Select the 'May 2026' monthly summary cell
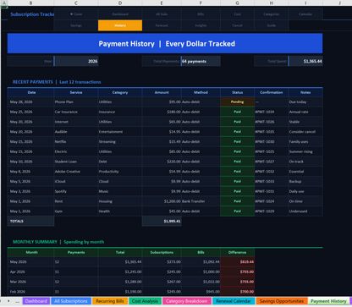Image resolution: width=352 pixels, height=307 pixels. point(30,262)
